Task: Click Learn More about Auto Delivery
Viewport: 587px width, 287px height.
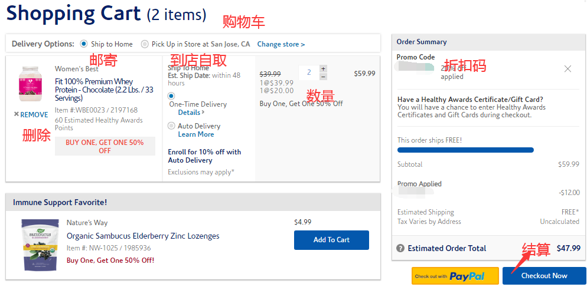Action: tap(195, 134)
